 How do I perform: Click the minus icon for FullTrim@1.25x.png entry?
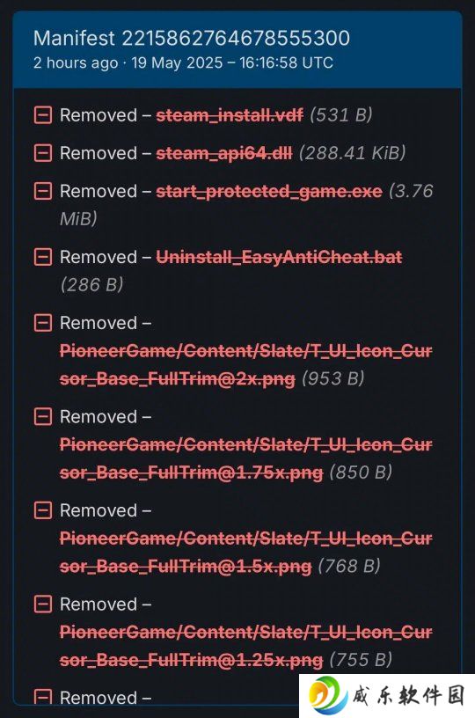pyautogui.click(x=42, y=604)
